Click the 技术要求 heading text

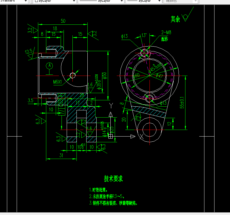point(113,178)
